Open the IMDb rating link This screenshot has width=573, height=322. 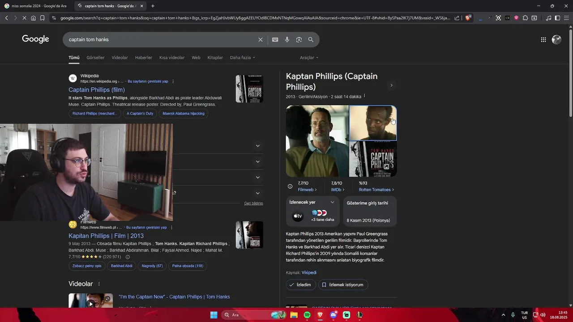tap(338, 190)
